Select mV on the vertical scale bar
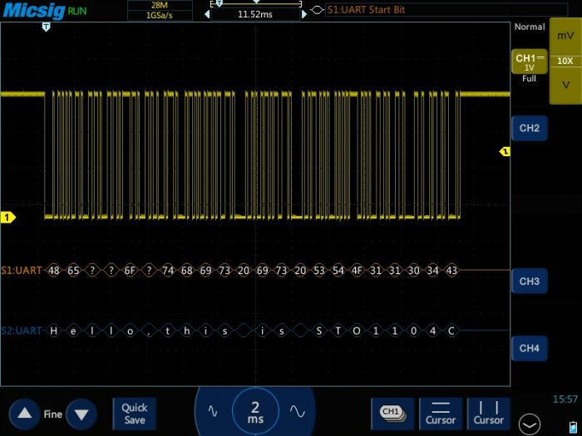The width and height of the screenshot is (582, 436). [565, 37]
